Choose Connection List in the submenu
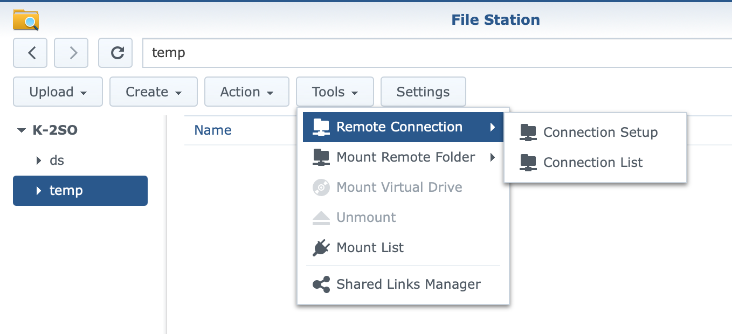The height and width of the screenshot is (334, 732). pyautogui.click(x=595, y=163)
